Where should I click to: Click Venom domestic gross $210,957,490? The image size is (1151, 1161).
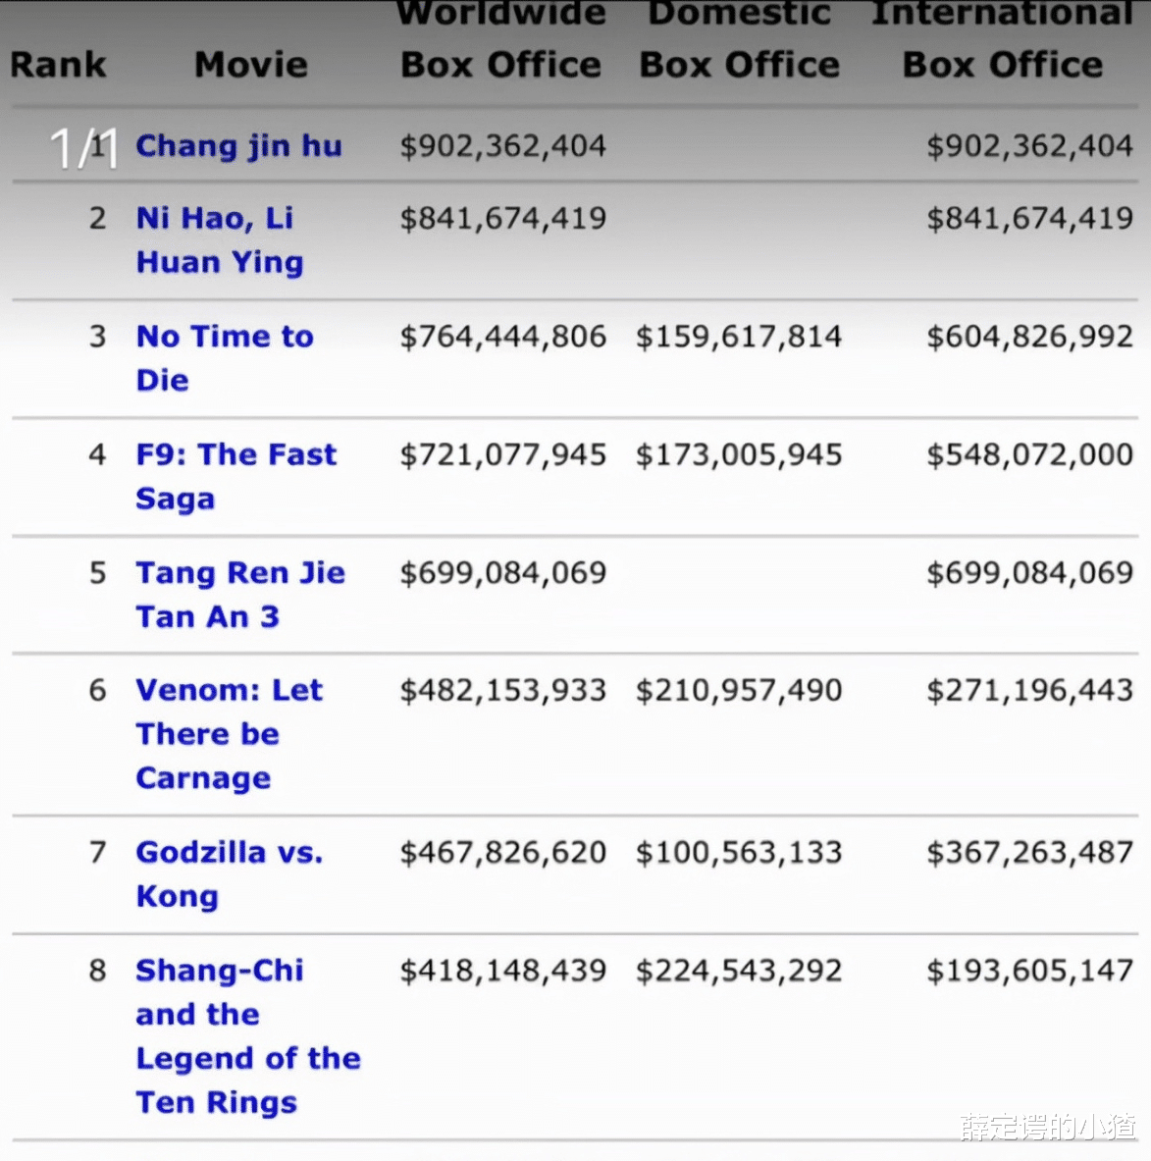739,690
